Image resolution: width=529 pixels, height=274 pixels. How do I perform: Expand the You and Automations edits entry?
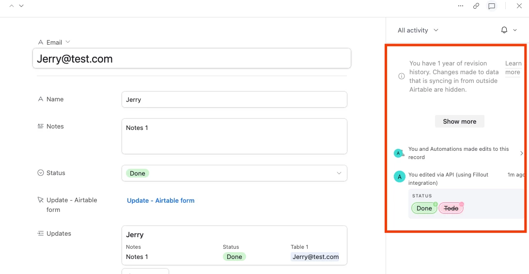coord(459,153)
